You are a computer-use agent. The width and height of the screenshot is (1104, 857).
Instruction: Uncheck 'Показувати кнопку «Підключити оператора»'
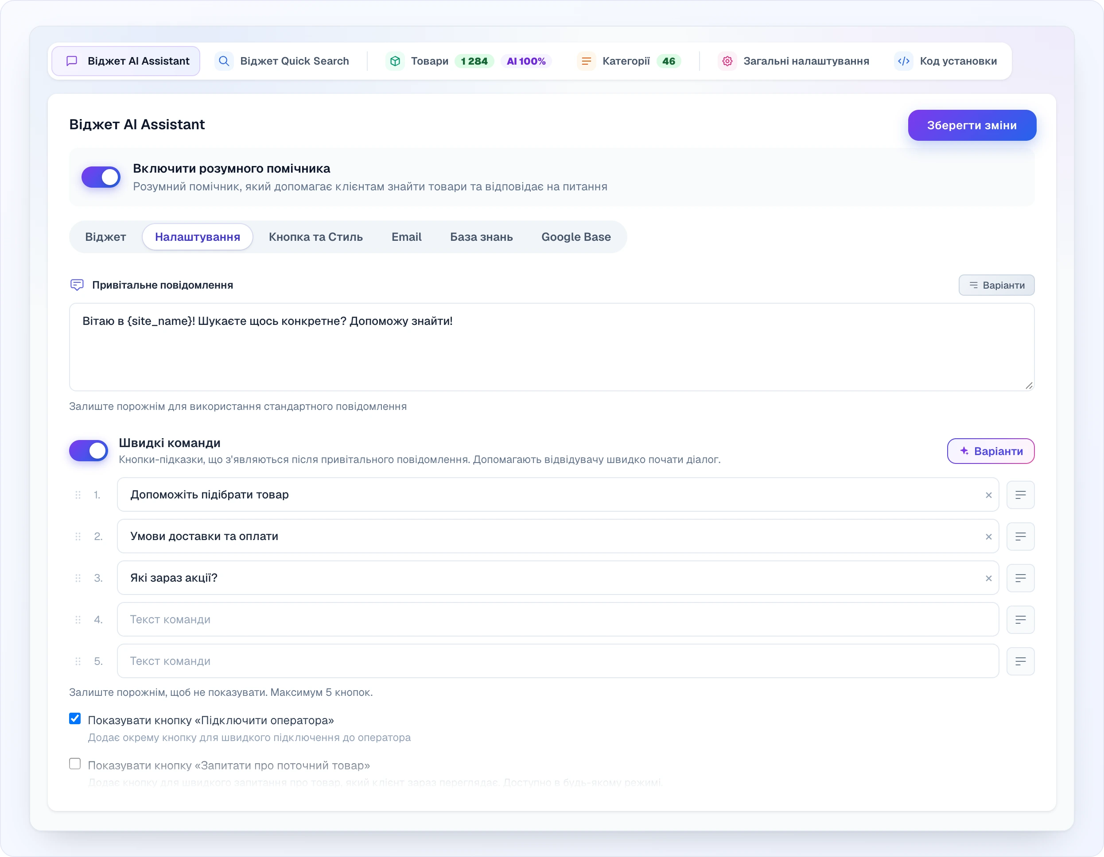click(x=75, y=718)
